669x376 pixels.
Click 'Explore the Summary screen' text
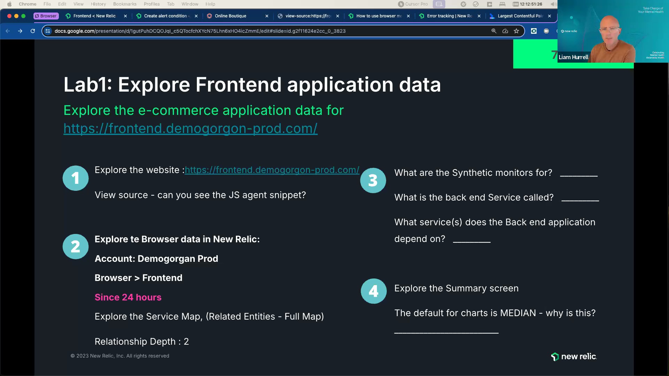pos(456,288)
